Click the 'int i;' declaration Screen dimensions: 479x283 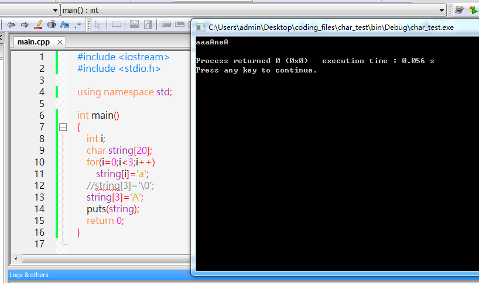(x=96, y=139)
